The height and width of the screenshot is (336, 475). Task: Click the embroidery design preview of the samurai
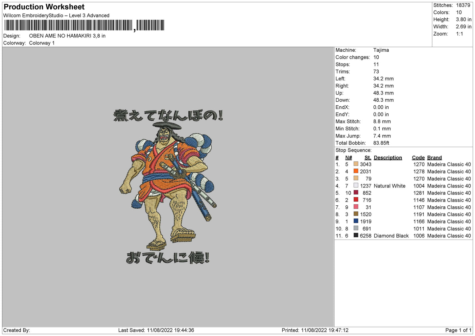point(168,187)
